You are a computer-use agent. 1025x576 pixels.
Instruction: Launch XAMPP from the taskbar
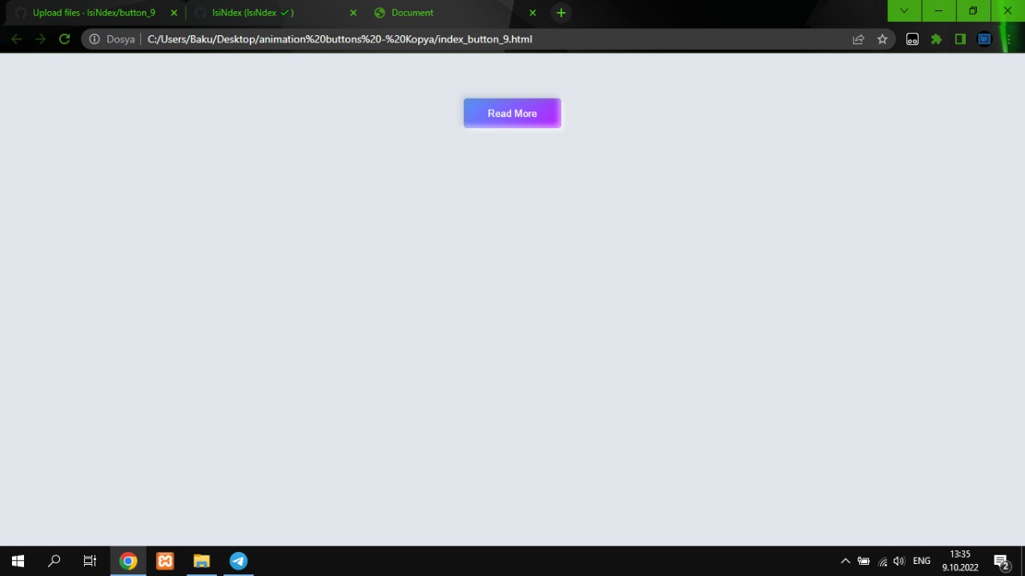(164, 561)
